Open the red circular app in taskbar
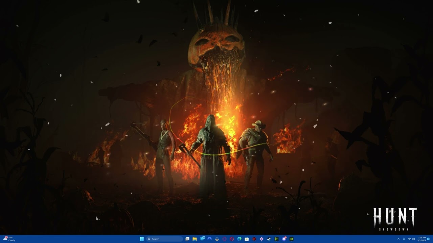The height and width of the screenshot is (243, 433). pos(254,239)
